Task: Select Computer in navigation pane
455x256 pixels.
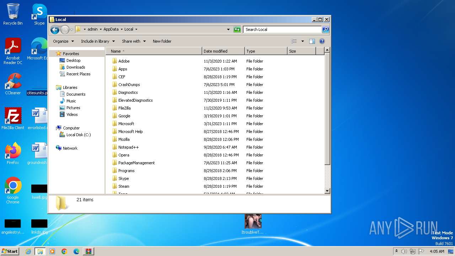Action: tap(71, 128)
